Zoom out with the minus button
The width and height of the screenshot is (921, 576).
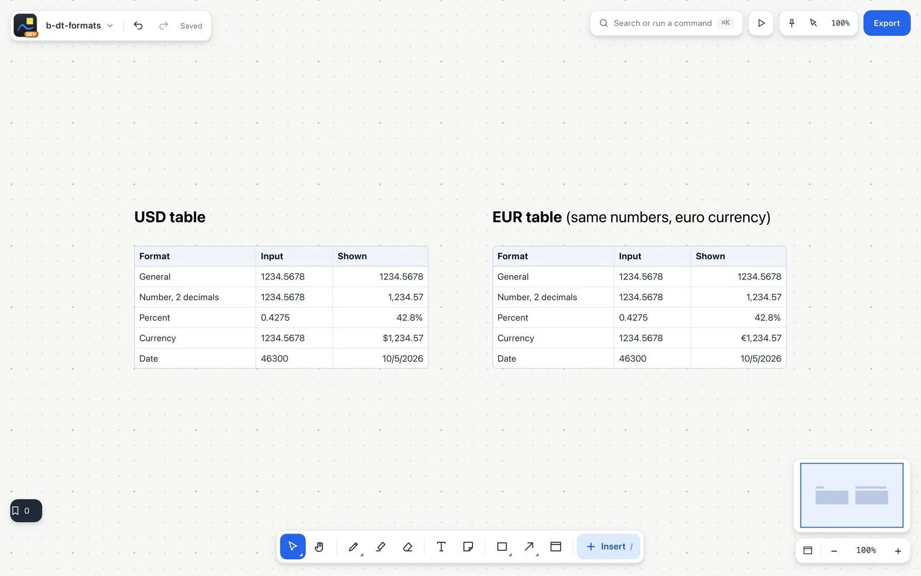click(x=834, y=551)
